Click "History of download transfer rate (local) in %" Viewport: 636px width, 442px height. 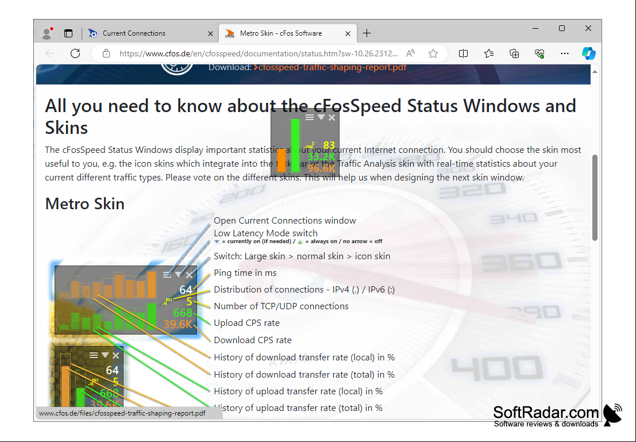click(304, 357)
